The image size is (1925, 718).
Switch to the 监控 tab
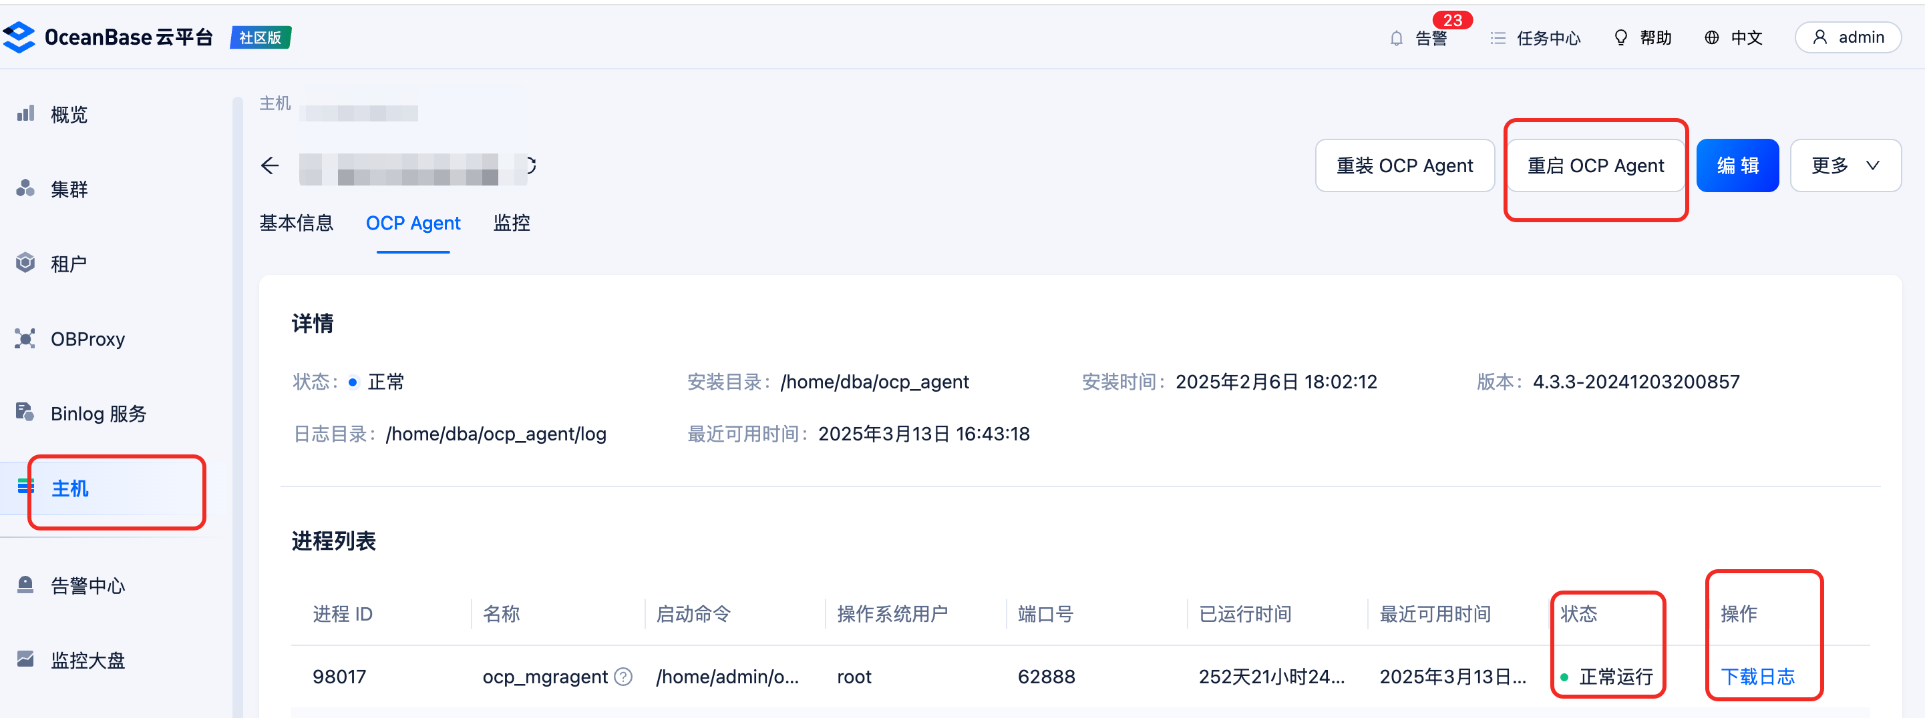point(512,223)
